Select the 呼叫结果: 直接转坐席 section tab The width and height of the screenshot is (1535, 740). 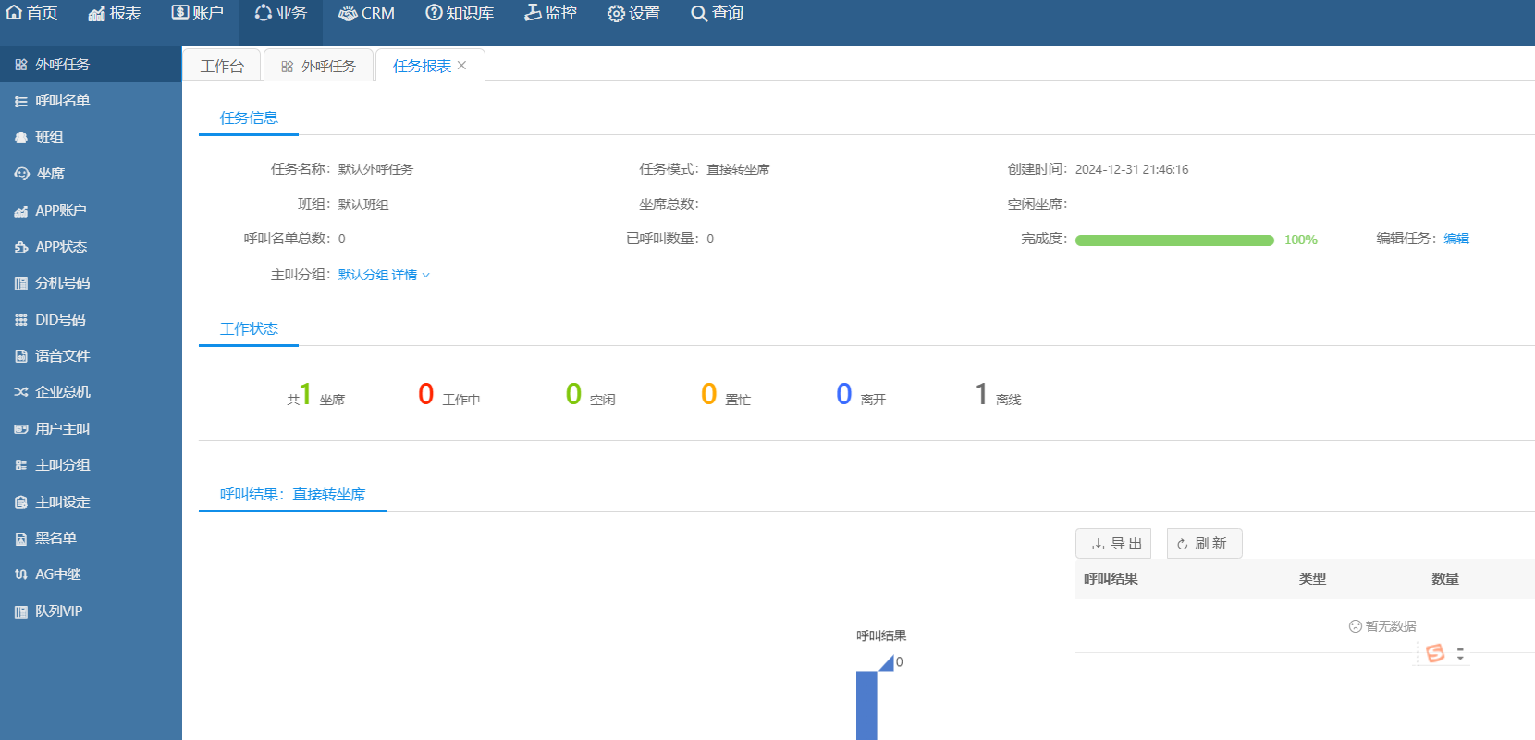(x=292, y=494)
